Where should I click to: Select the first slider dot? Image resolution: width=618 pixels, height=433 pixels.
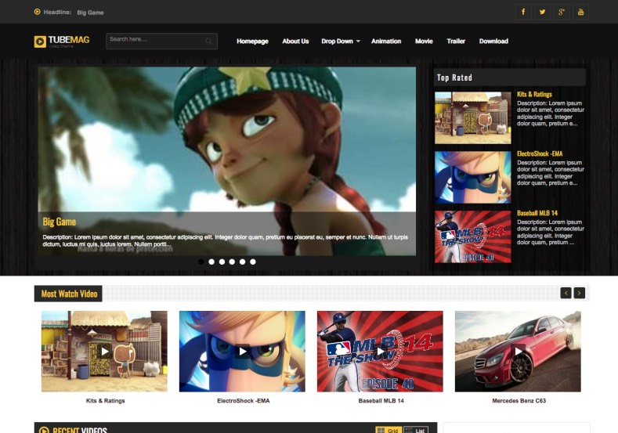point(201,262)
